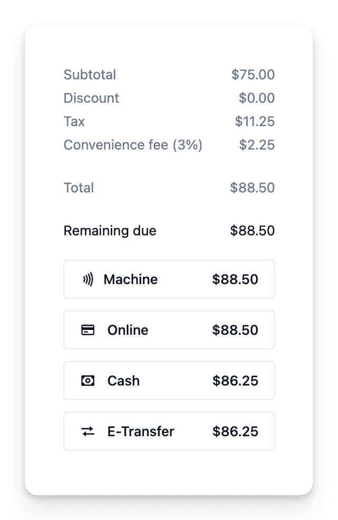Click the $11.25 tax amount

coord(255,121)
